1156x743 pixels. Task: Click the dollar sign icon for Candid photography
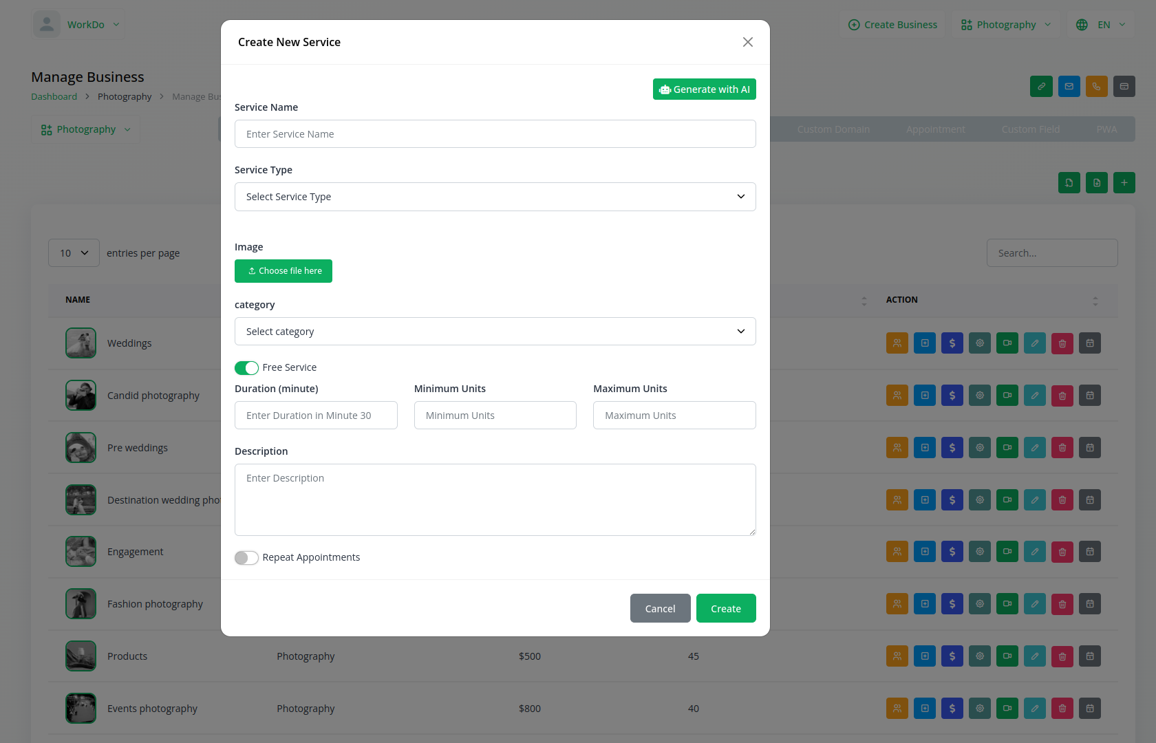click(x=952, y=396)
